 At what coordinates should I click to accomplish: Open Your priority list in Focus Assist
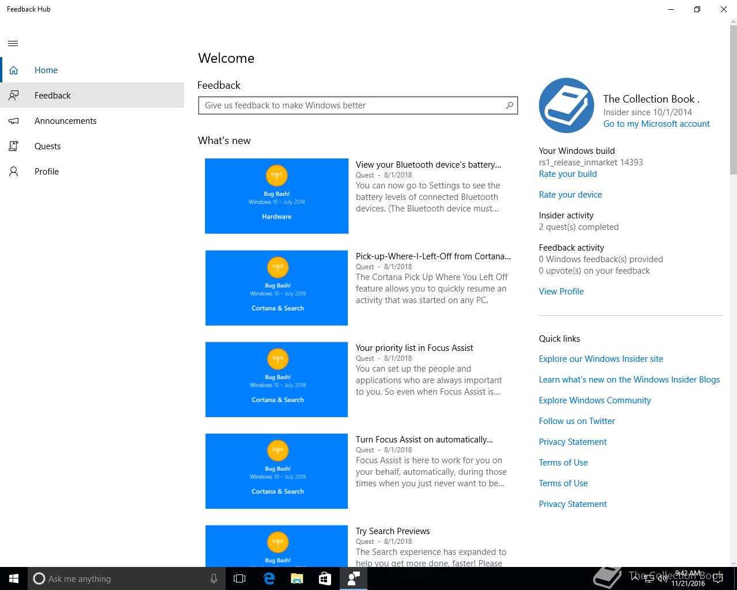coord(415,348)
